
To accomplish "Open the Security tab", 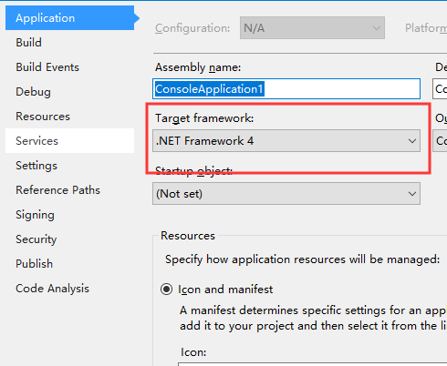I will pyautogui.click(x=69, y=239).
